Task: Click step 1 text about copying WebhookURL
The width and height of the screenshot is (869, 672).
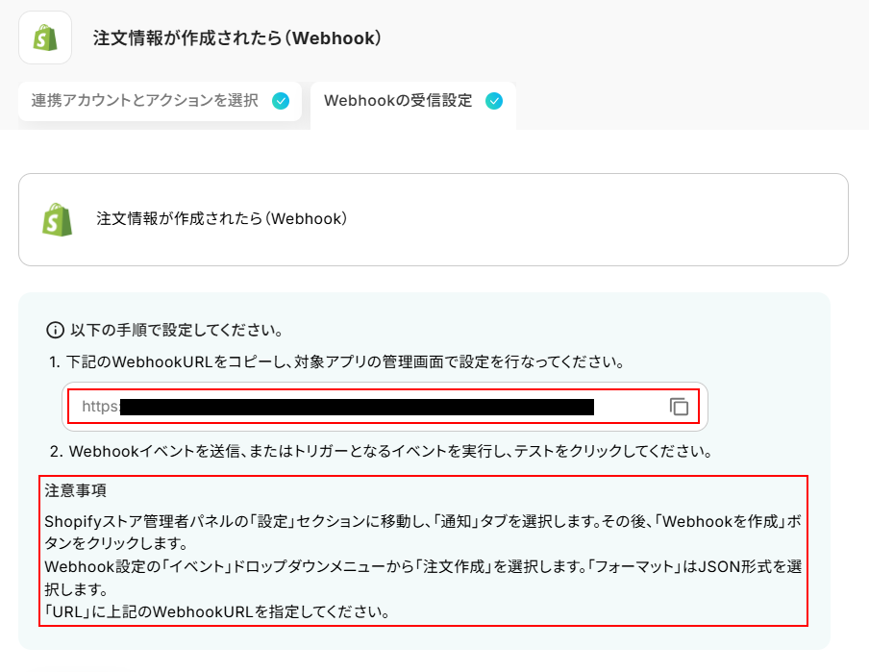Action: [x=337, y=362]
